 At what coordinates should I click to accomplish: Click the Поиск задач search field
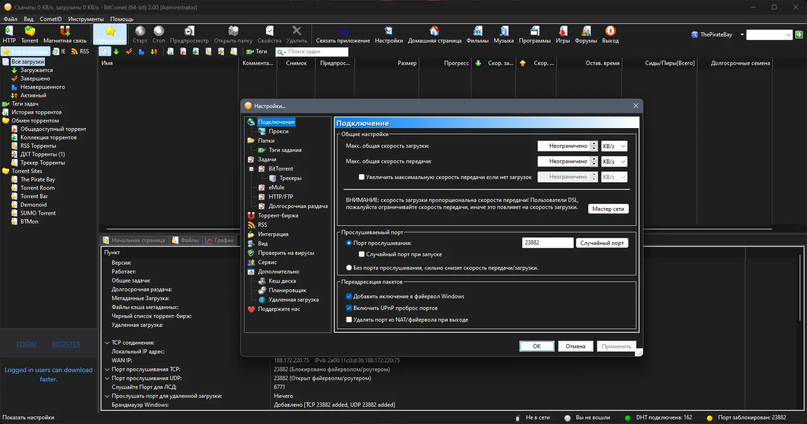pos(312,51)
